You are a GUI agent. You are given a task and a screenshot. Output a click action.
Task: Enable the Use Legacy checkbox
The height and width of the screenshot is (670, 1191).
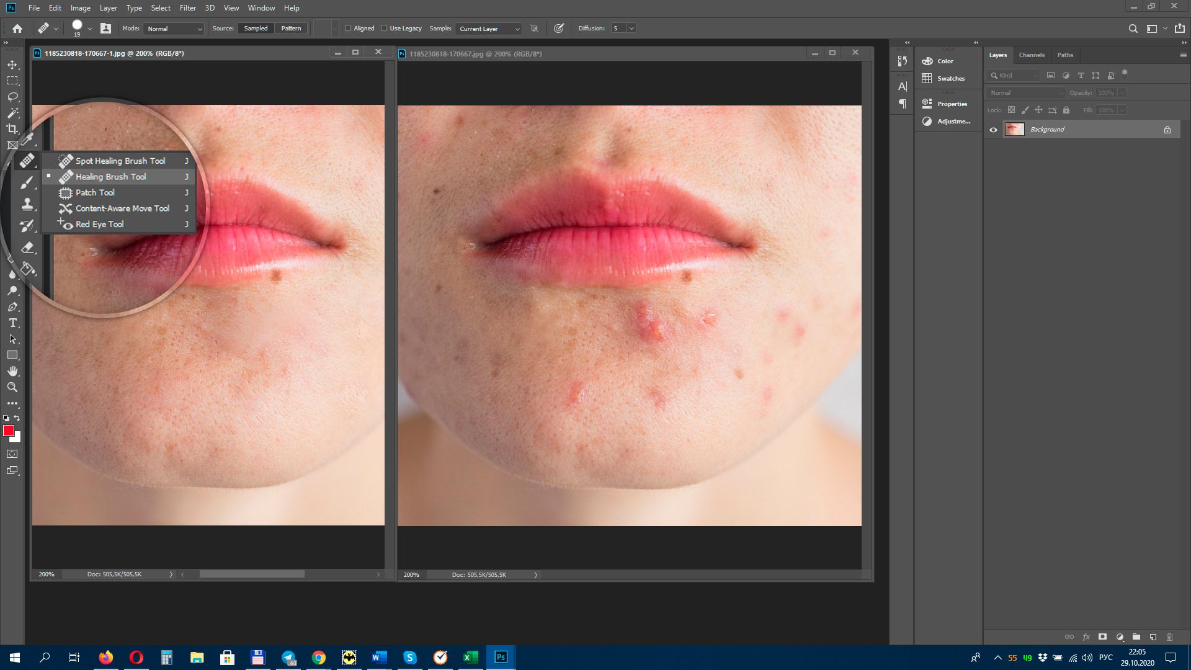coord(385,28)
